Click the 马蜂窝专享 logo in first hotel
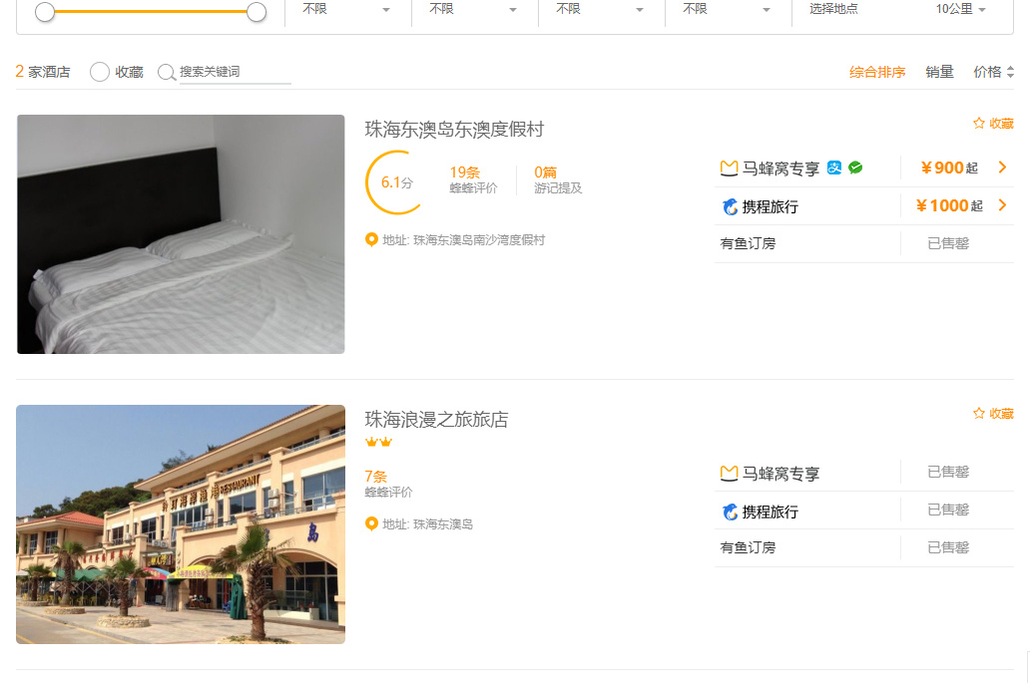Viewport: 1030px width, 683px height. 729,169
